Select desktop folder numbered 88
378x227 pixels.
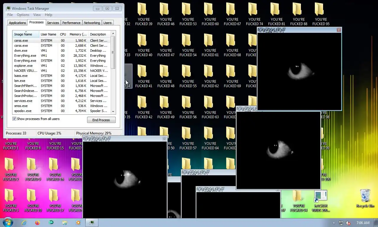coord(299,14)
